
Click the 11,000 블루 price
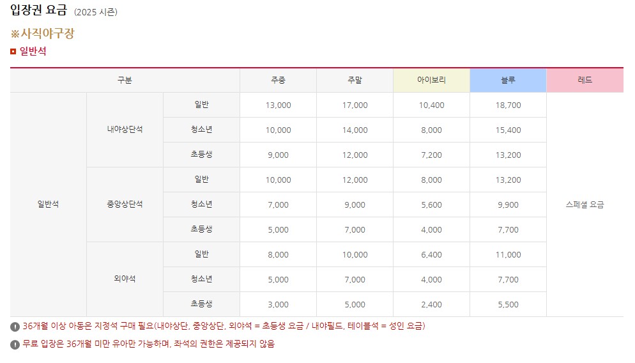pyautogui.click(x=509, y=255)
